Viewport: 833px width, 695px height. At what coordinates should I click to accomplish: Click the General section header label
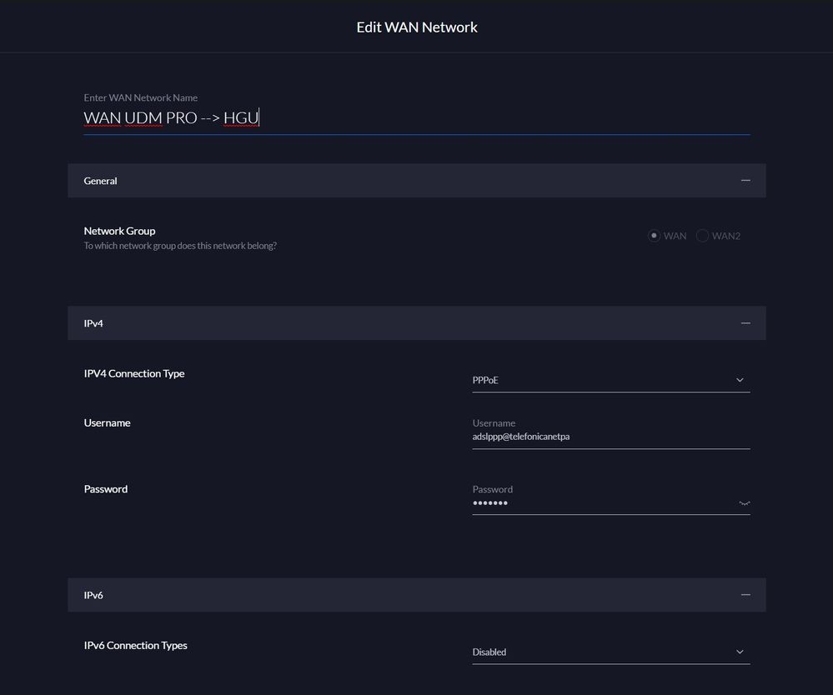[100, 181]
